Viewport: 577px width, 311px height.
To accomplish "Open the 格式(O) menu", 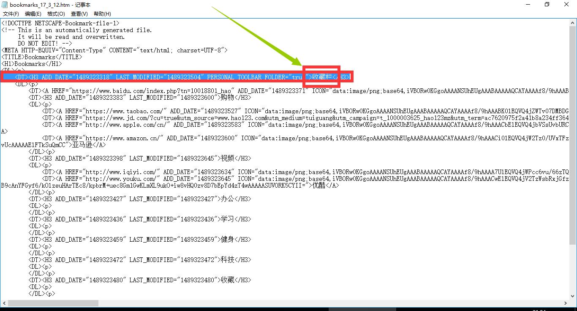I will [56, 14].
